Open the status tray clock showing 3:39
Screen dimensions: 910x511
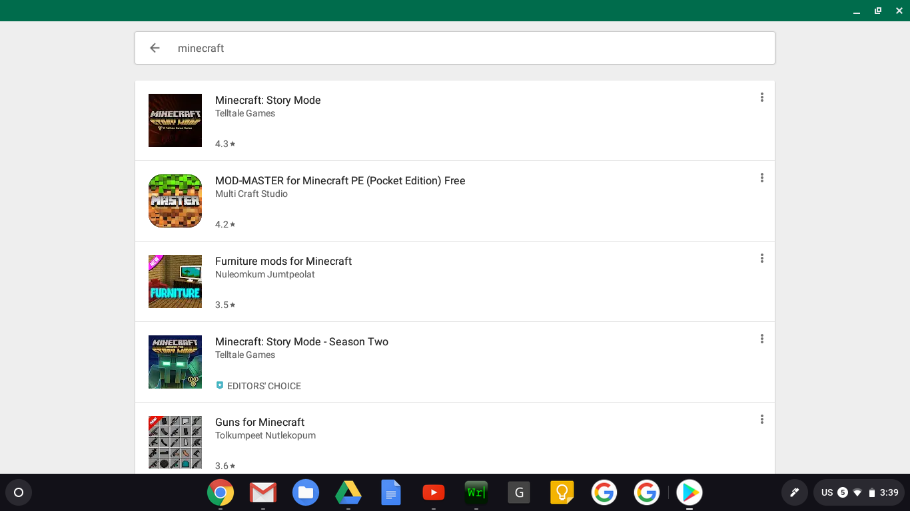pos(889,492)
